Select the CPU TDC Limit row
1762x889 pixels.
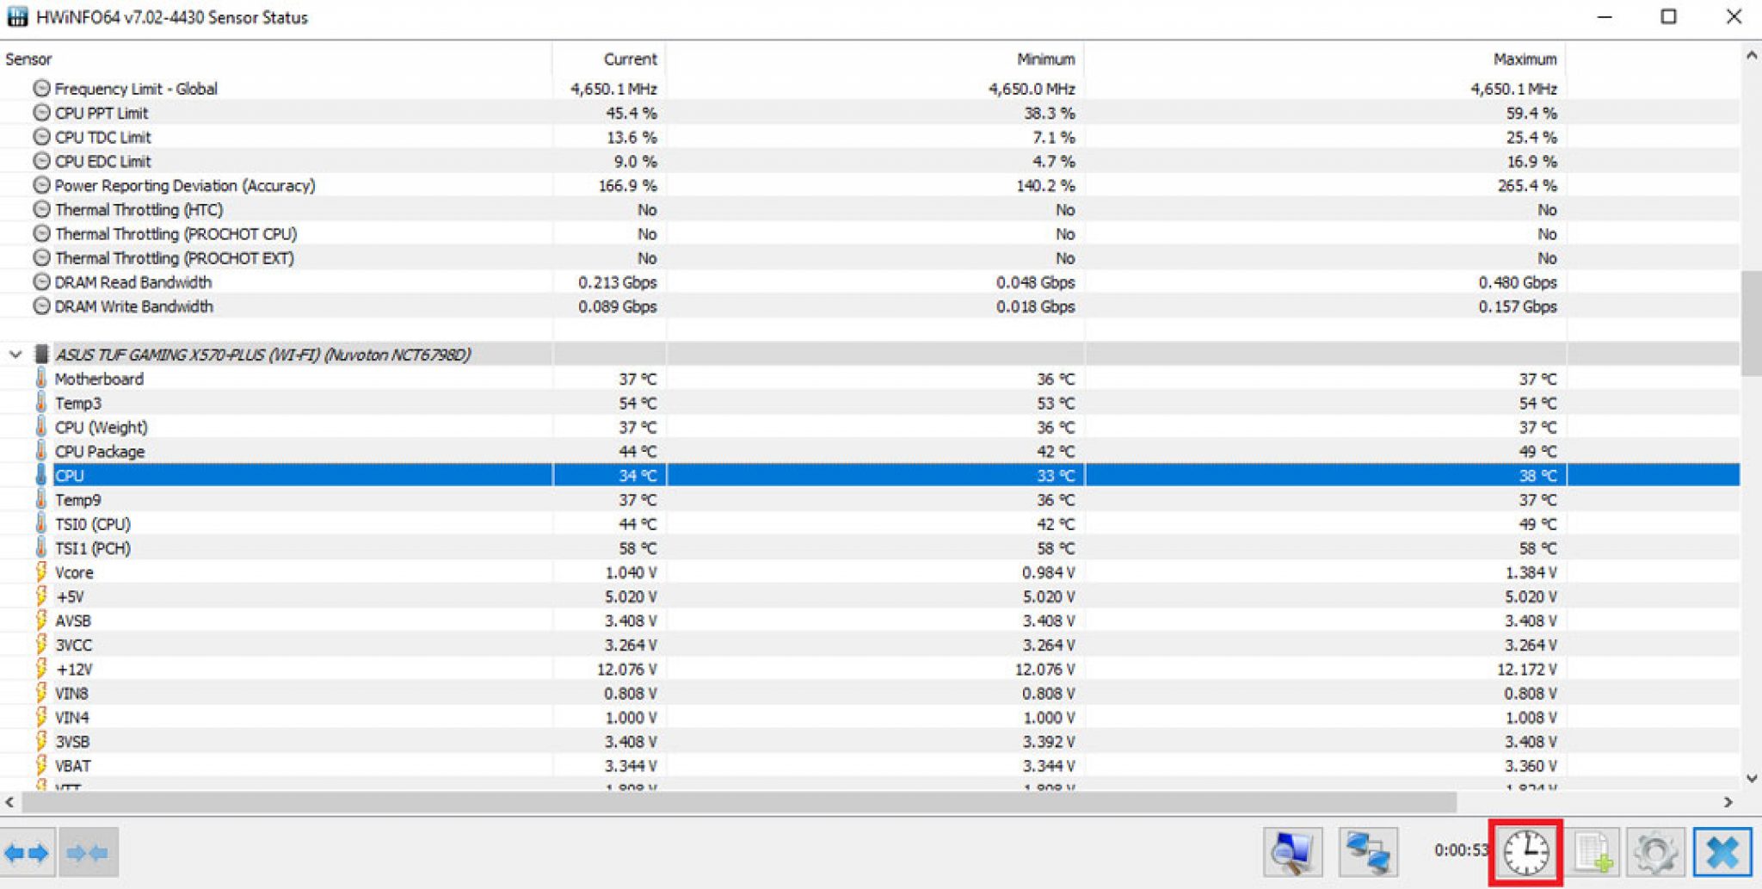(870, 137)
